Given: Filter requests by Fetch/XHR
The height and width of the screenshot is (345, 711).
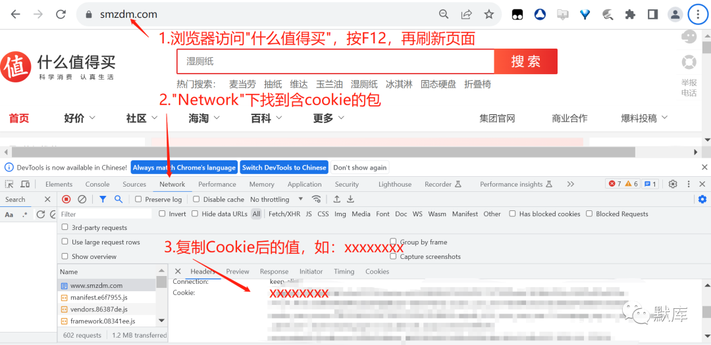Looking at the screenshot, I should coord(284,214).
